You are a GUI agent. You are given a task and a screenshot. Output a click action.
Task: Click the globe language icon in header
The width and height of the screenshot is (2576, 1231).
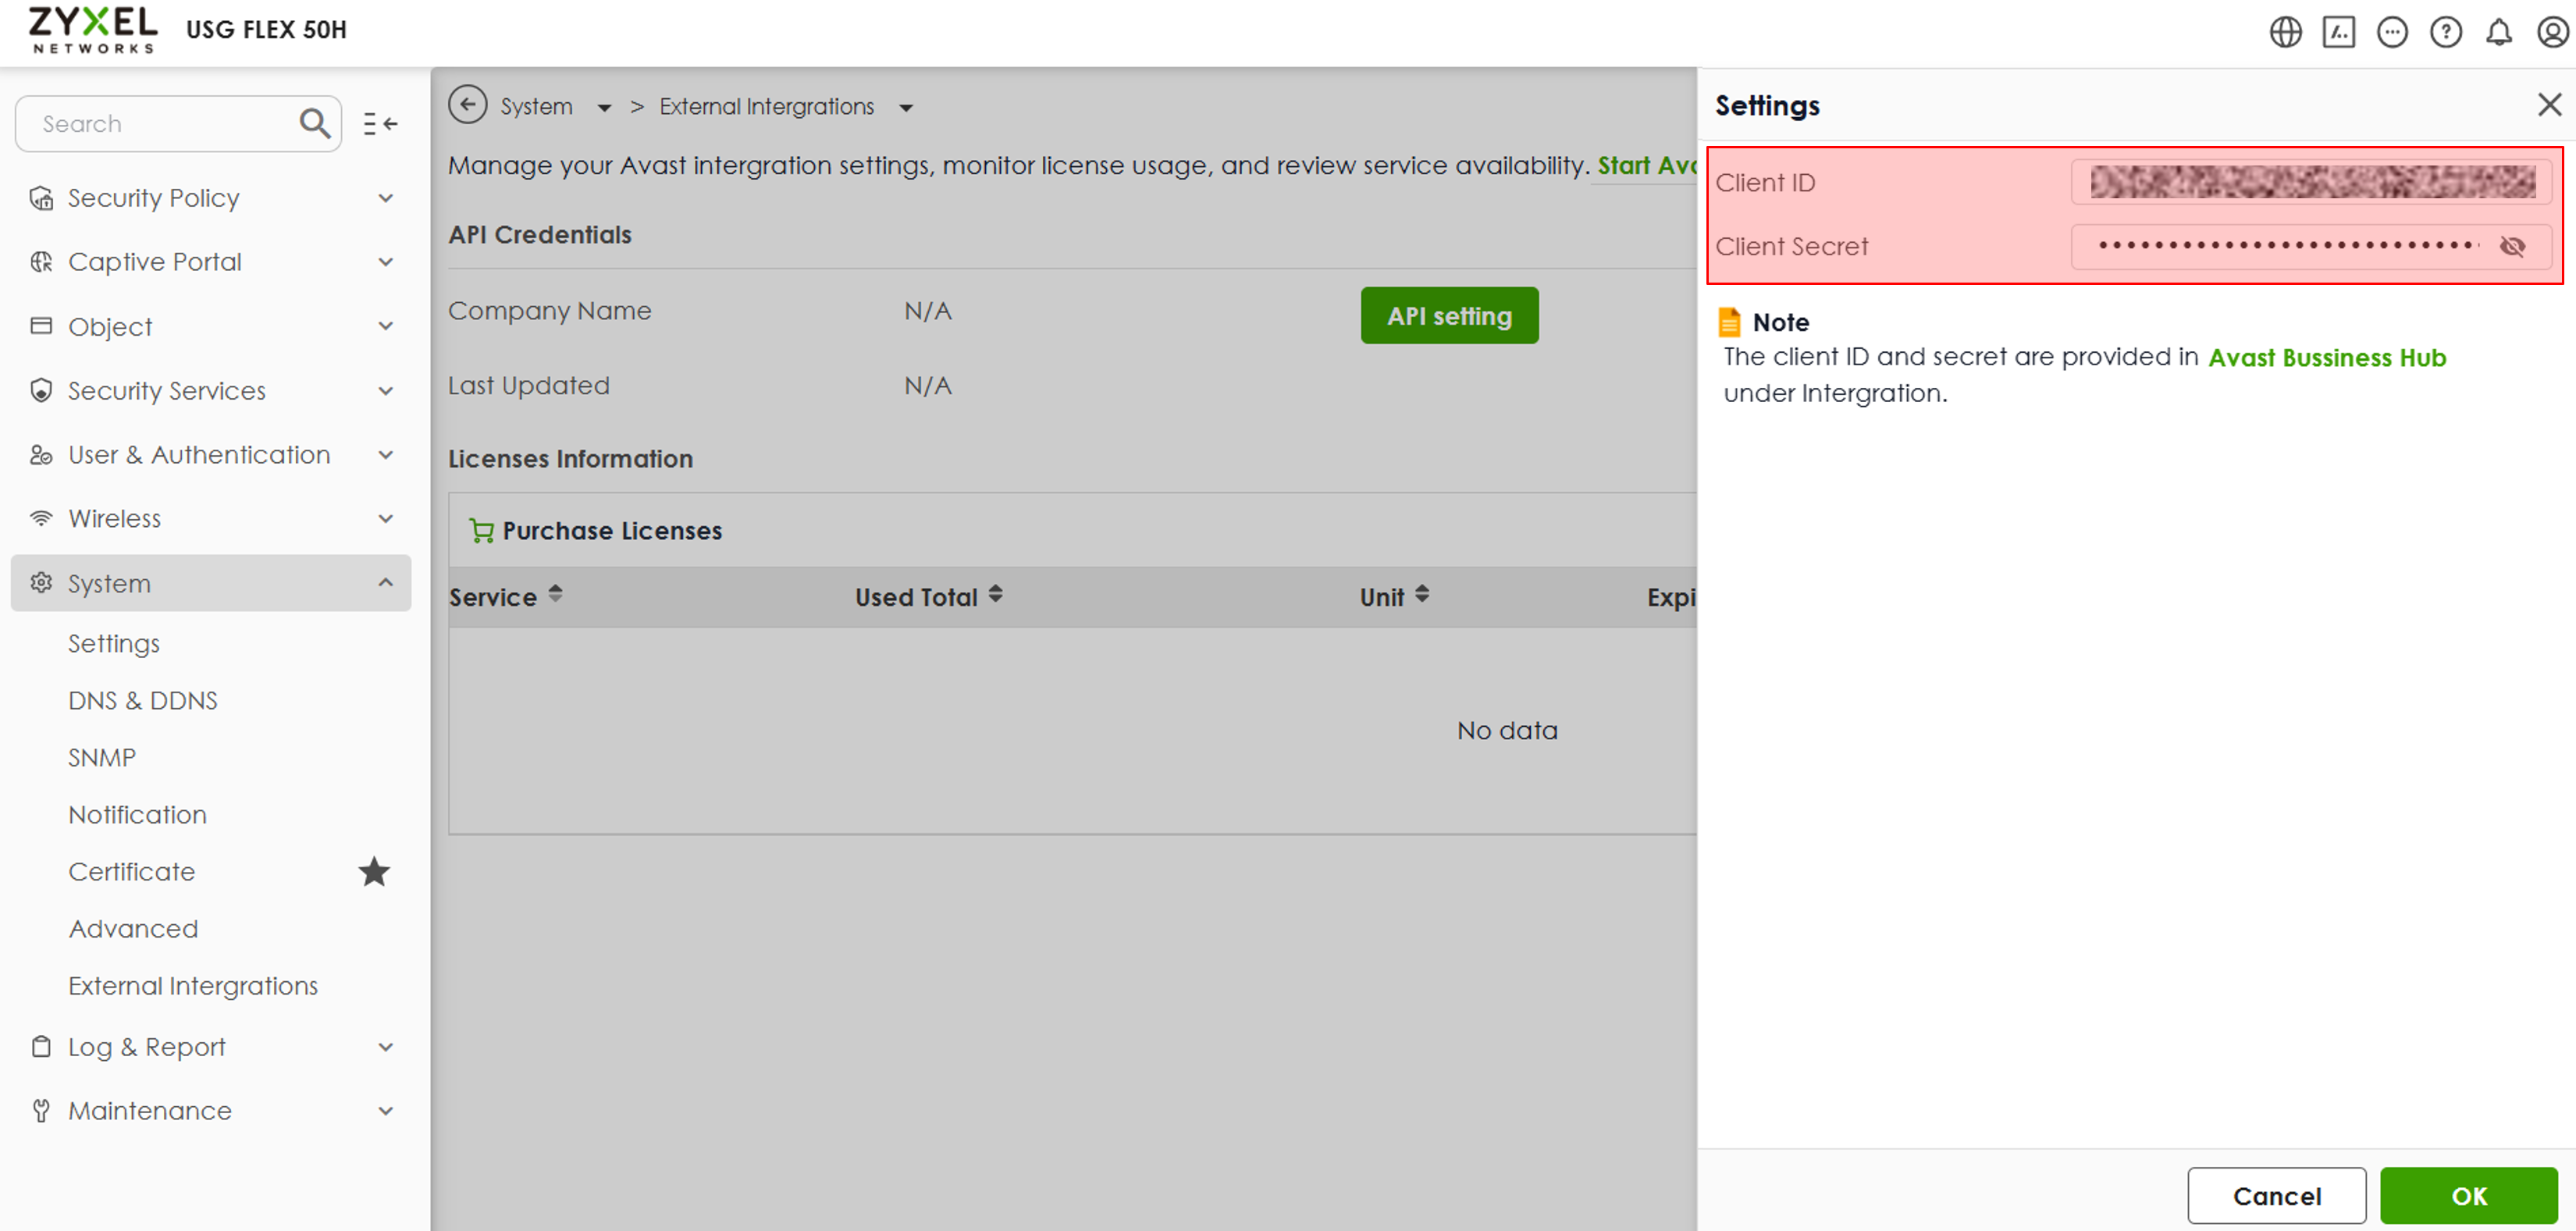tap(2285, 33)
